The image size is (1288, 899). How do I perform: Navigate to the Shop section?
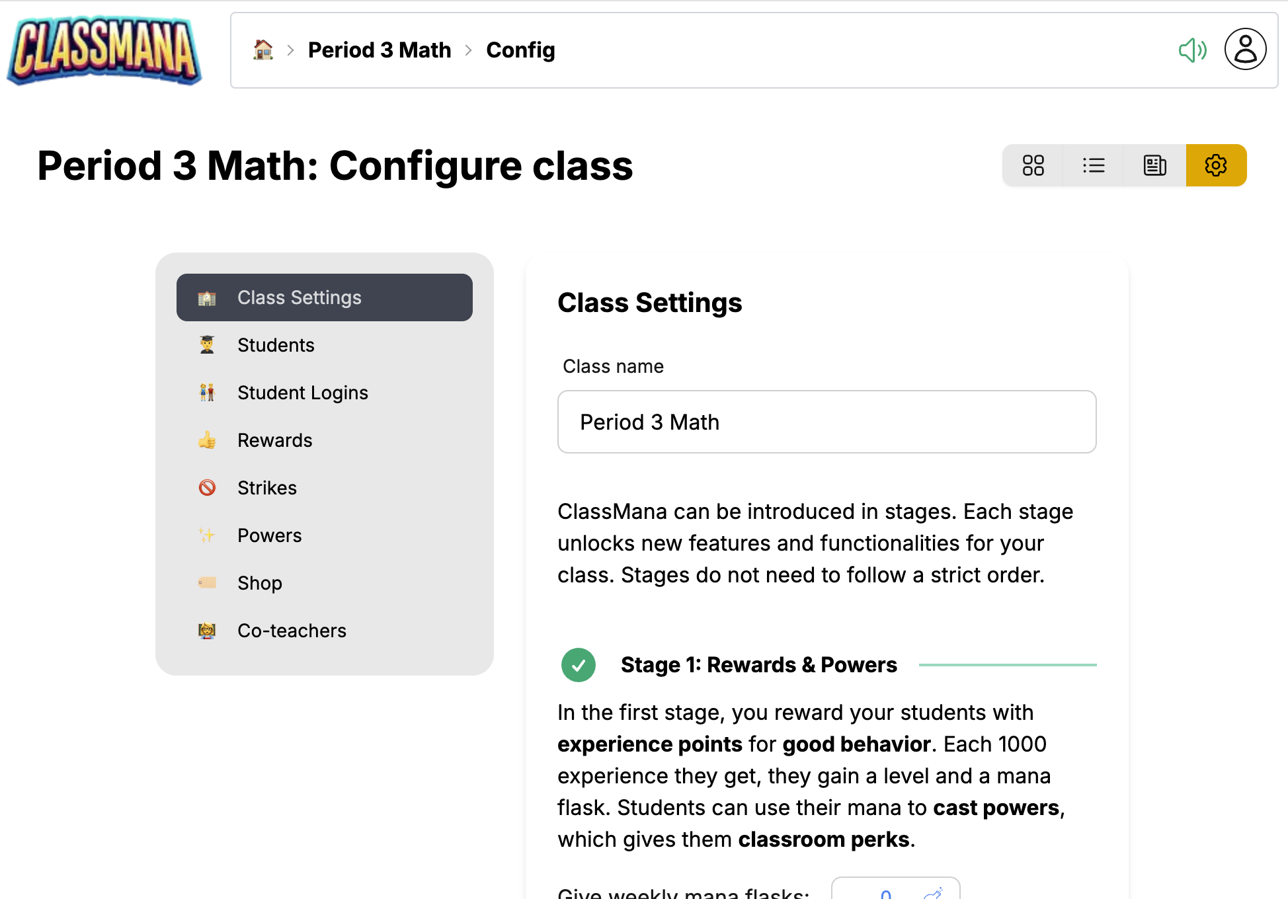point(259,583)
